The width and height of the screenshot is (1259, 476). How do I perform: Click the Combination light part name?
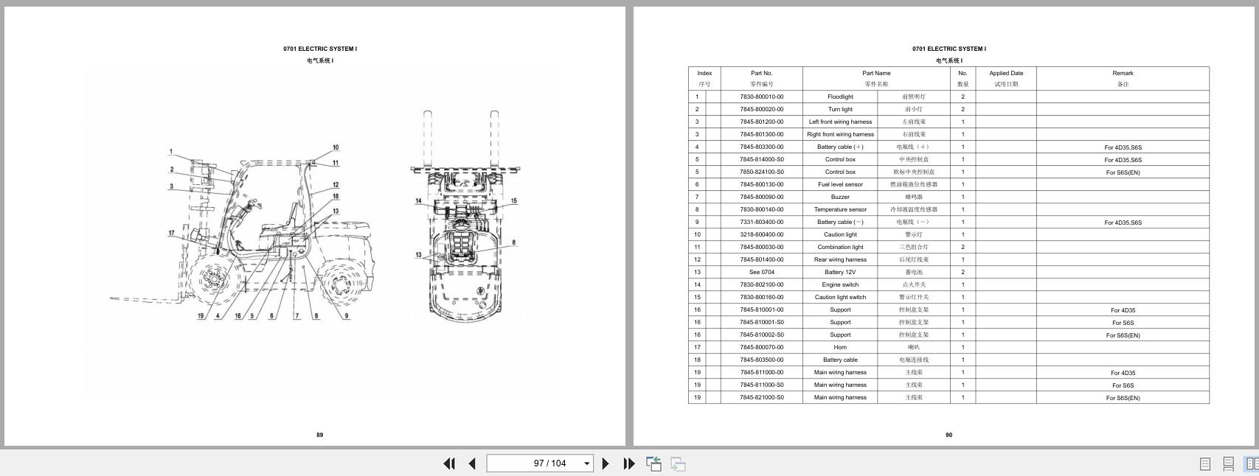(840, 247)
